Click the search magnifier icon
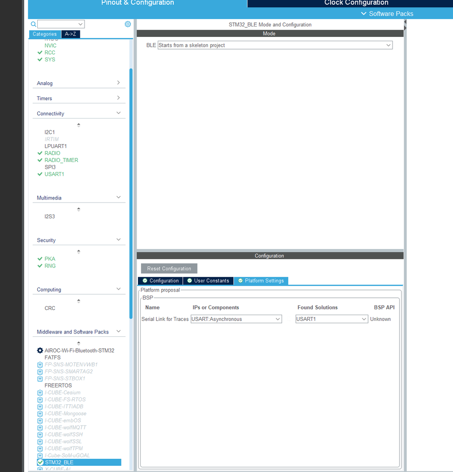453x472 pixels. coord(34,24)
